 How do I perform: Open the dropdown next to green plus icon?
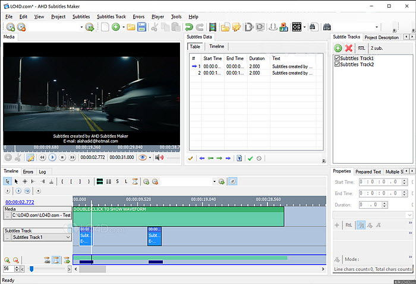(124, 27)
